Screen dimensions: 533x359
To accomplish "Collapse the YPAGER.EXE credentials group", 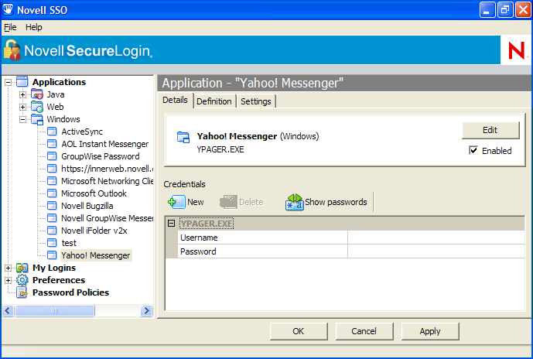I will 171,224.
